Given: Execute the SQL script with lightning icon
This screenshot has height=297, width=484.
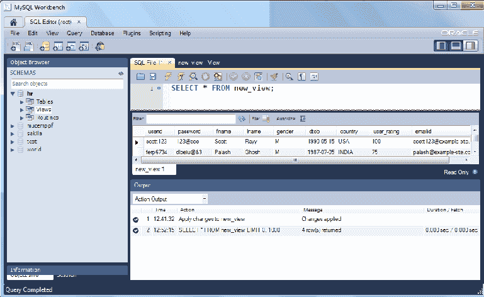Looking at the screenshot, I should click(168, 77).
